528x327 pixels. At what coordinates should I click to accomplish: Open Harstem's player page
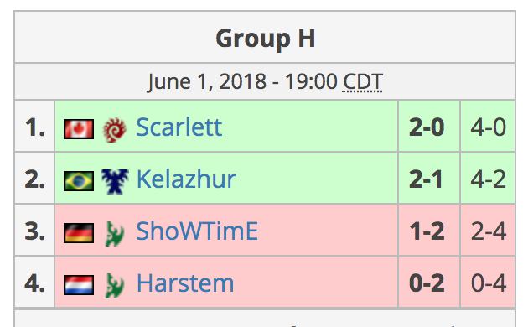click(185, 283)
